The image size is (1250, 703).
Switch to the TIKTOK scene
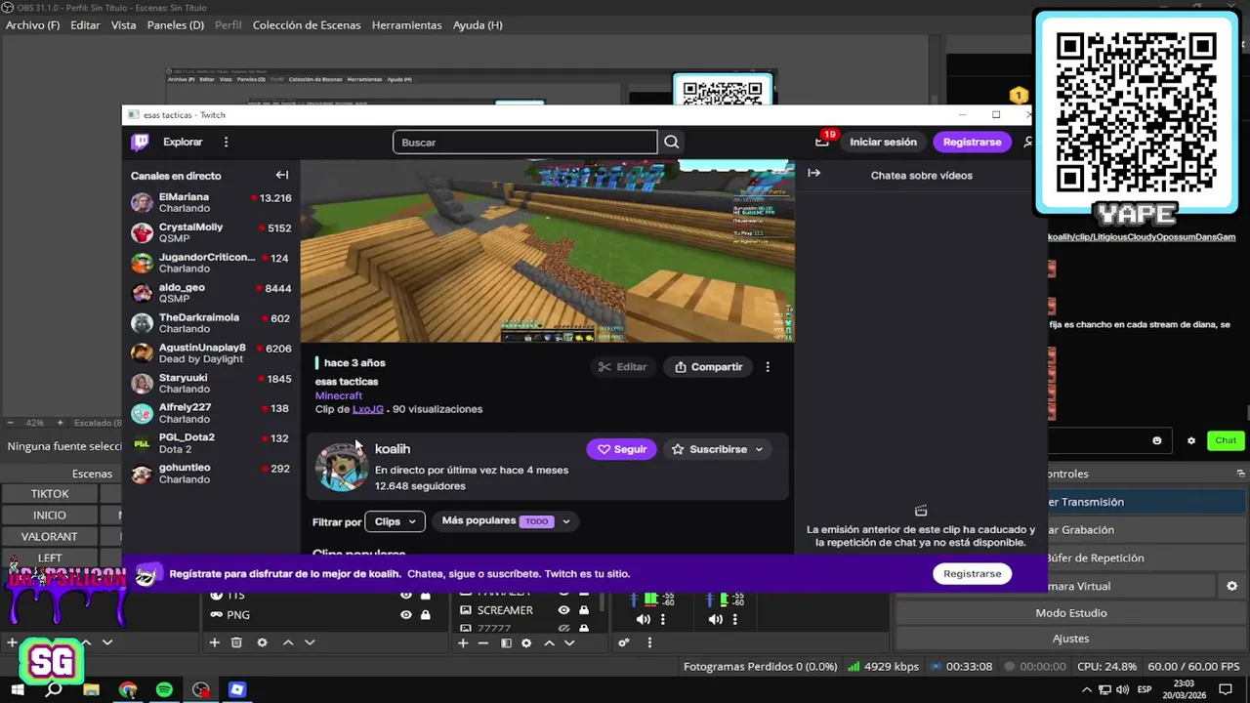coord(49,494)
